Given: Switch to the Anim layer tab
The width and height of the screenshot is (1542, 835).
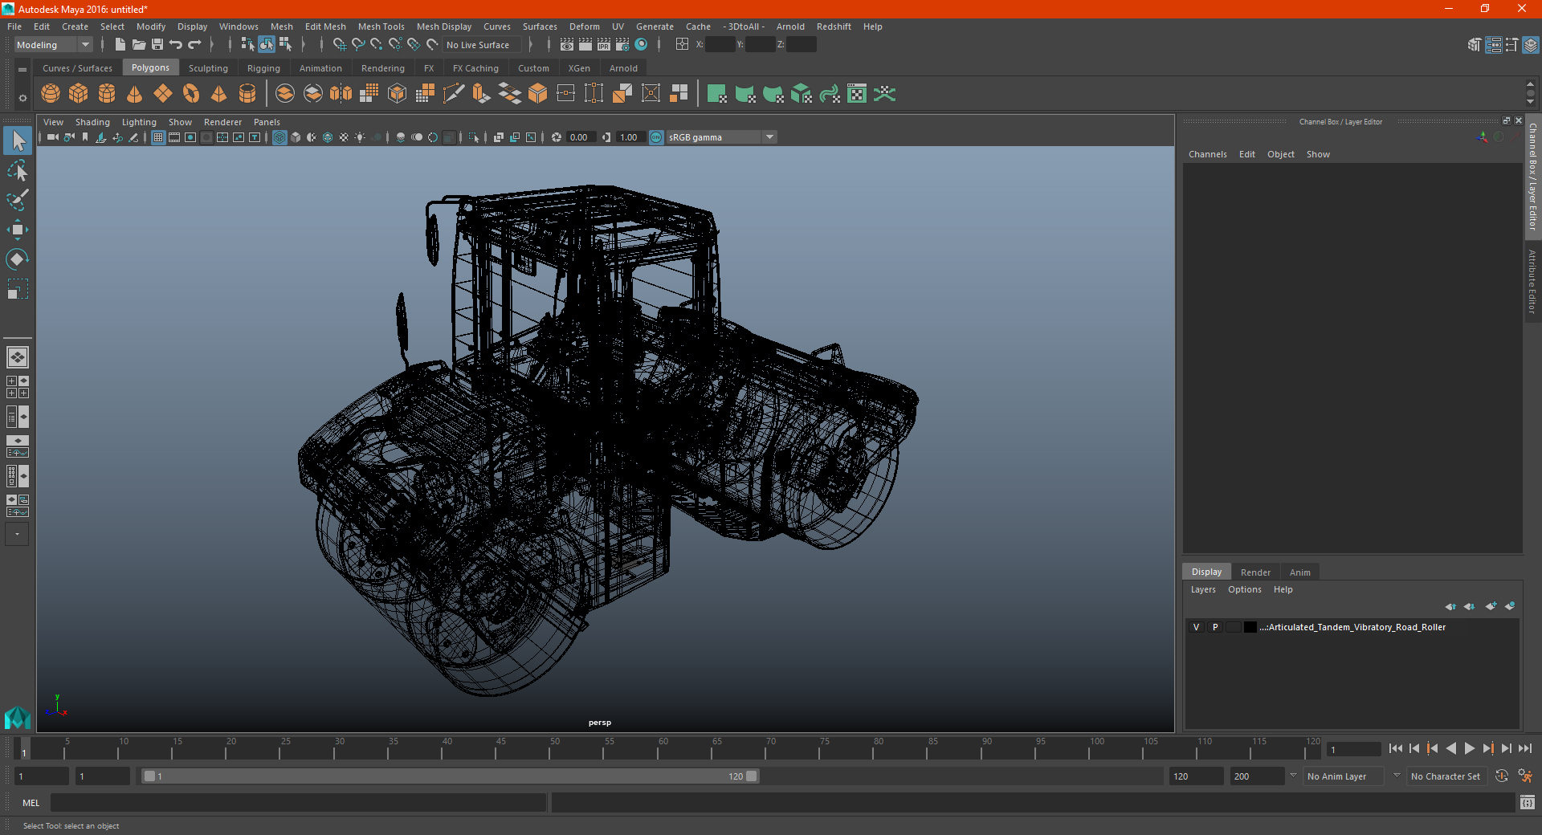Looking at the screenshot, I should coord(1299,572).
